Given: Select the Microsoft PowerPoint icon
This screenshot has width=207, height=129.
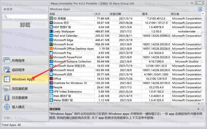Looking at the screenshot, I should (51, 57).
